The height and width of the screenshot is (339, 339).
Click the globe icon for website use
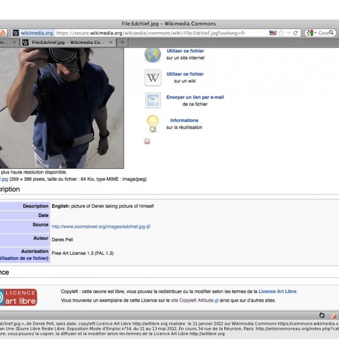click(153, 55)
